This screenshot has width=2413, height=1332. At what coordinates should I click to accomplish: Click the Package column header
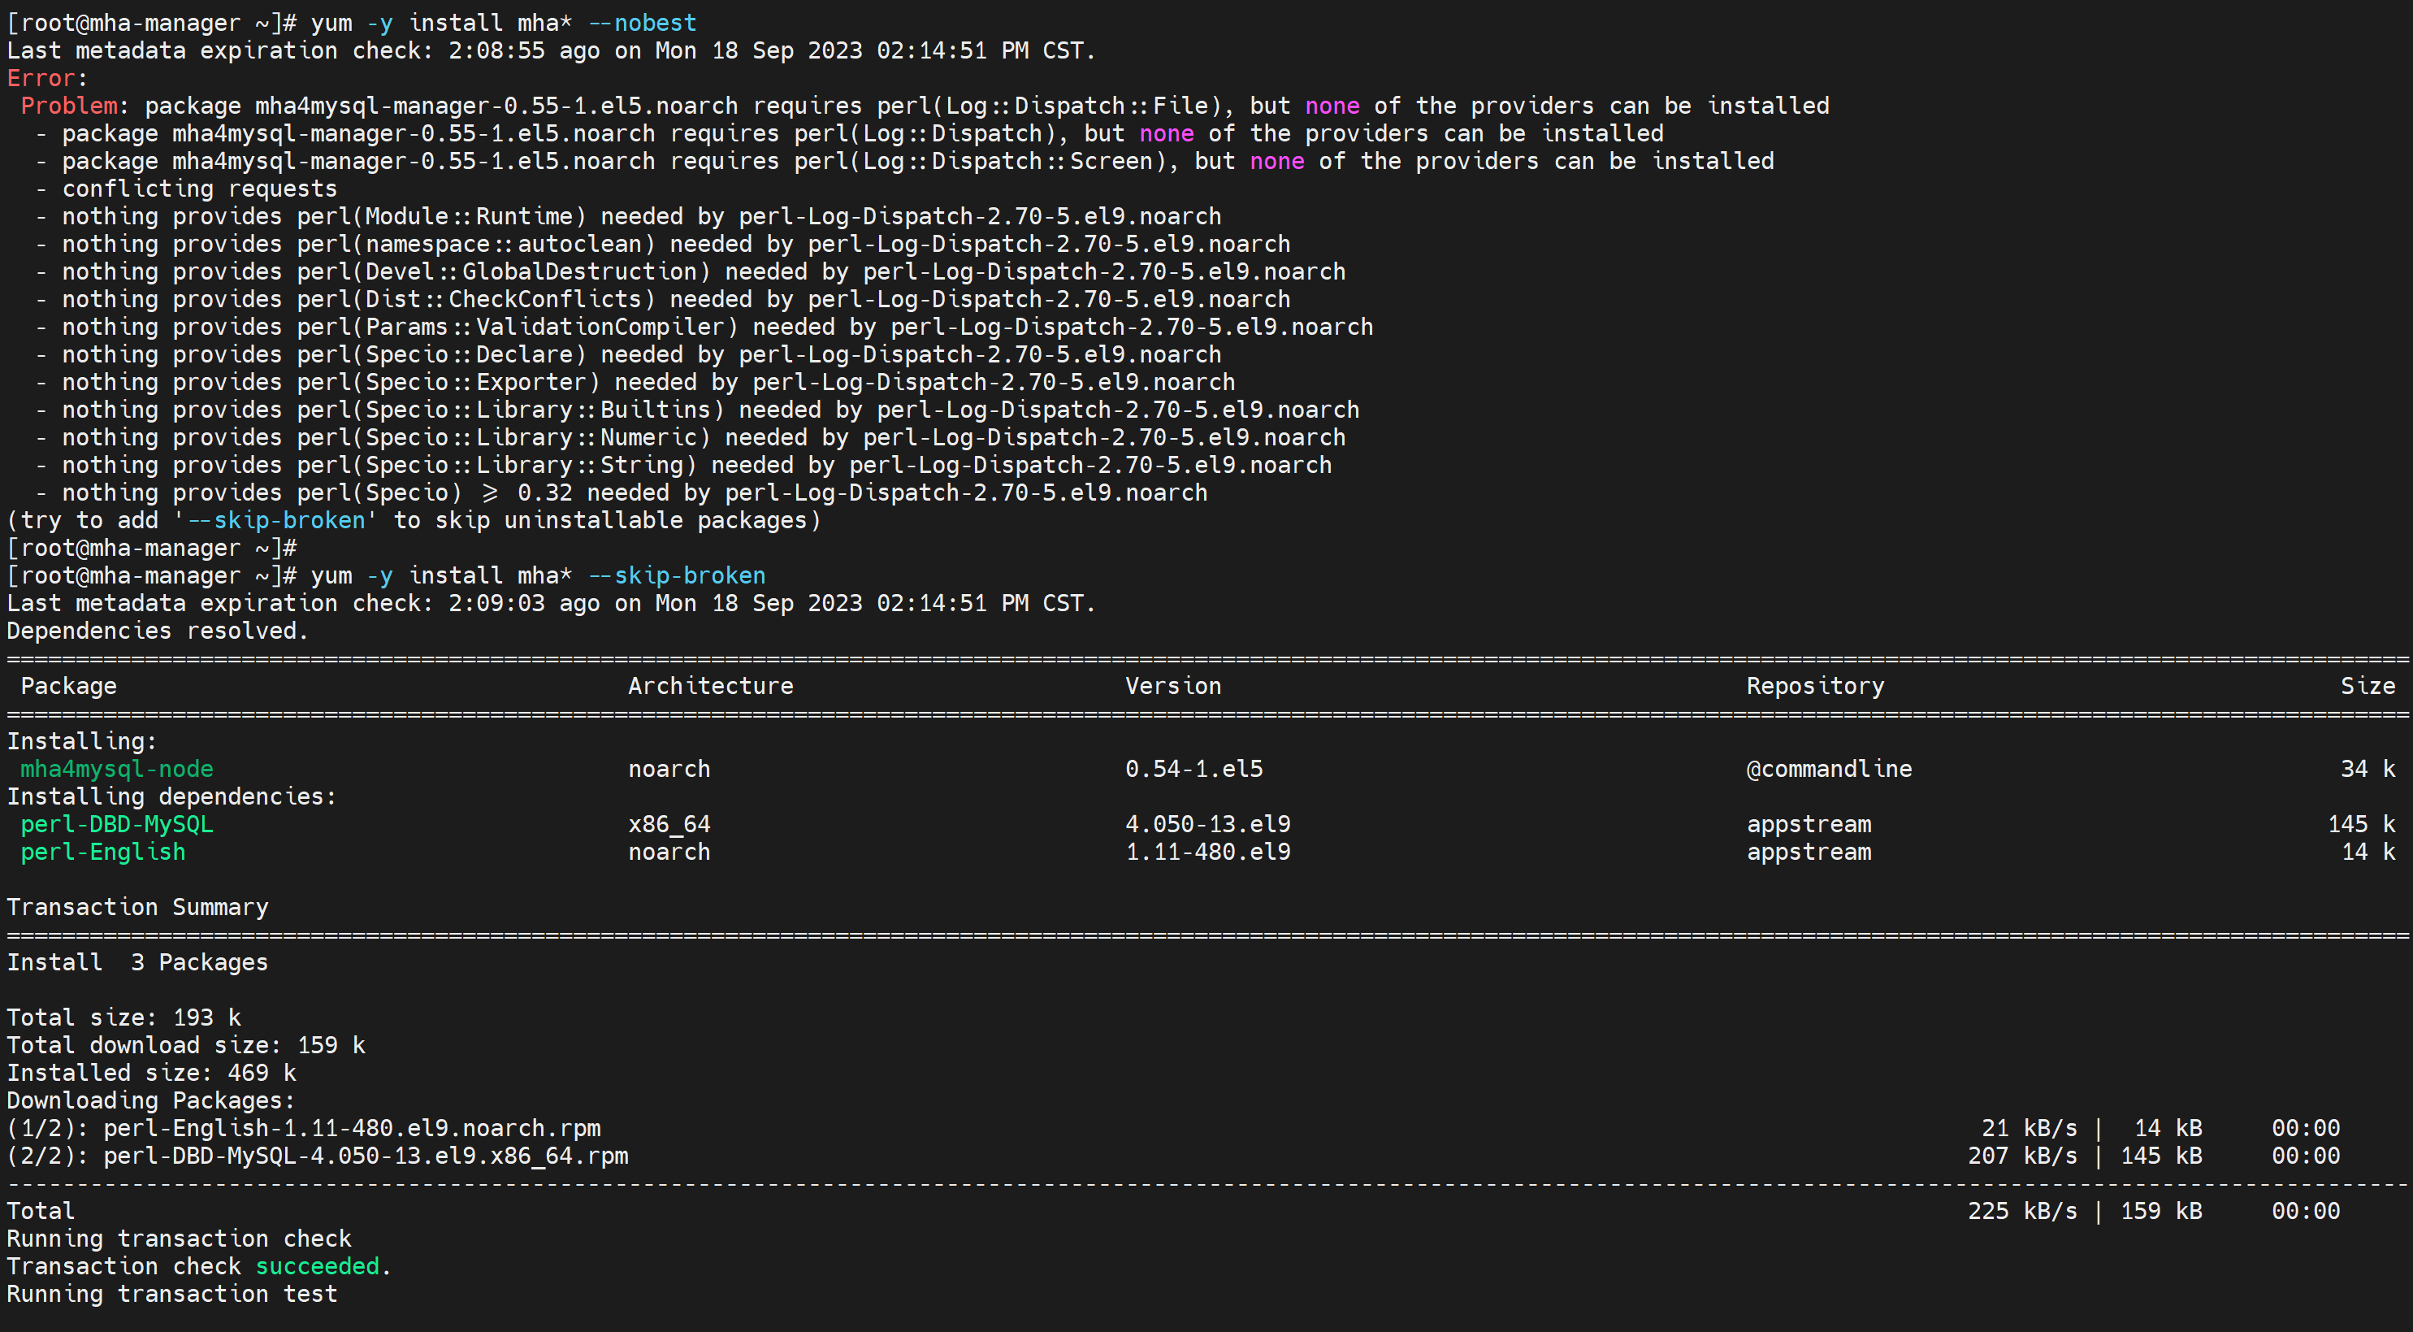pyautogui.click(x=68, y=687)
